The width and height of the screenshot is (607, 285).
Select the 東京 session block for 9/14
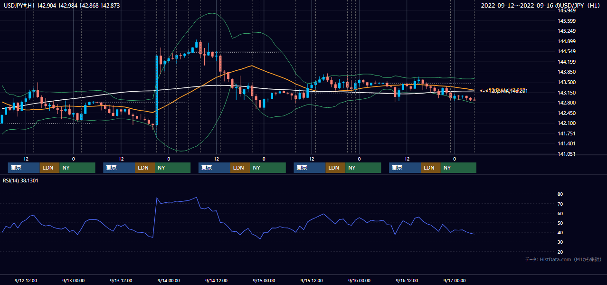214,168
